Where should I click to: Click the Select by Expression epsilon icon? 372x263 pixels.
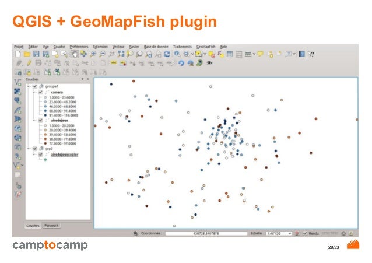pyautogui.click(x=220, y=54)
